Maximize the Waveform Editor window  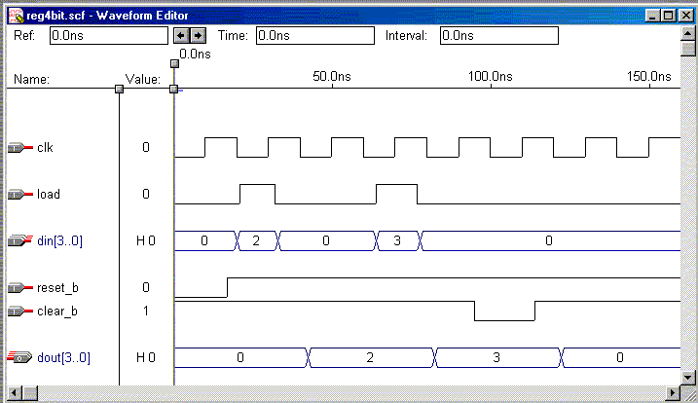667,16
